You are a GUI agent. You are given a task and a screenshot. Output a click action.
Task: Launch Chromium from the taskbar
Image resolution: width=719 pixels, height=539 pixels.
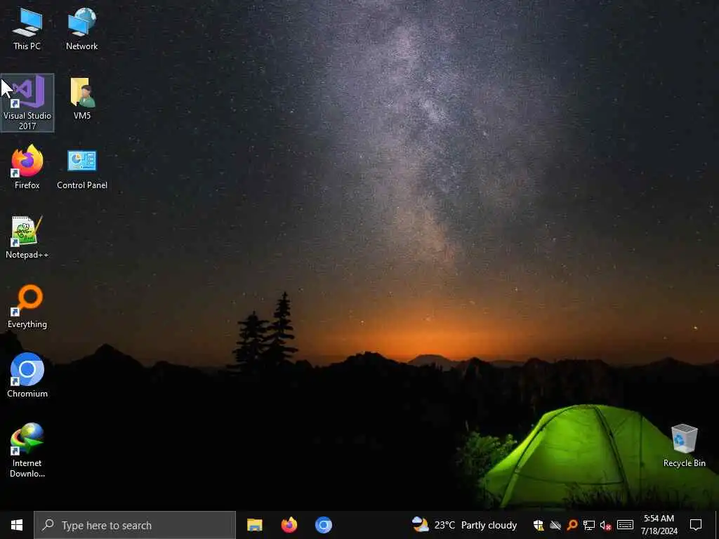[323, 525]
